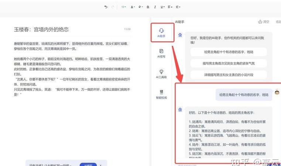Click the dialogue line starting 沈美人

pyautogui.click(x=72, y=82)
